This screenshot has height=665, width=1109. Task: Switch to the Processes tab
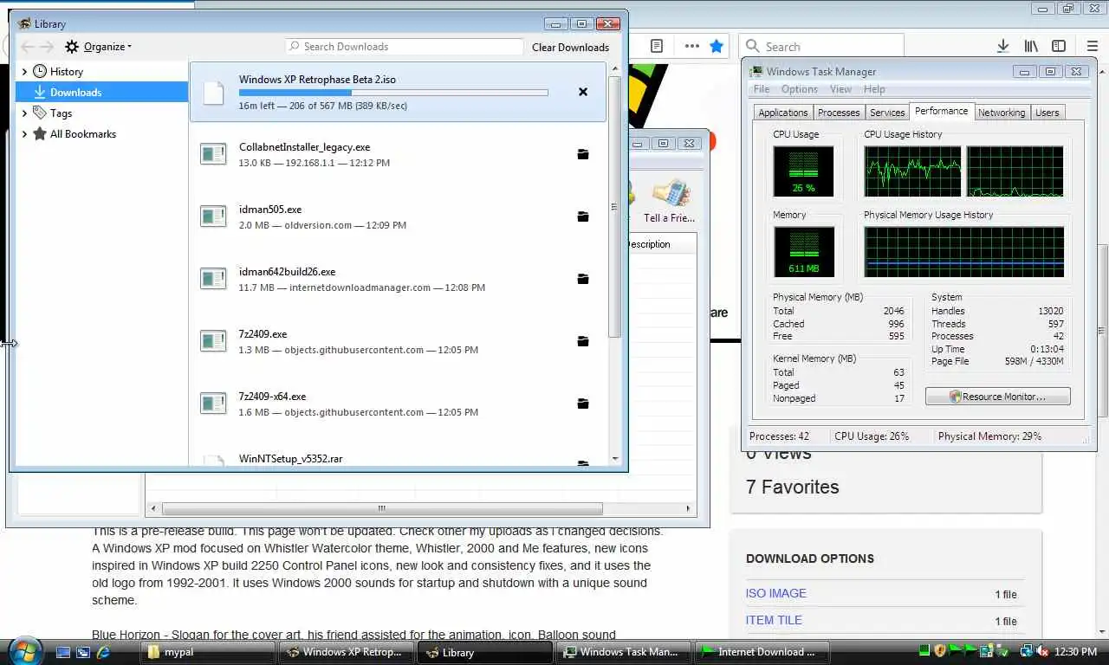tap(839, 113)
